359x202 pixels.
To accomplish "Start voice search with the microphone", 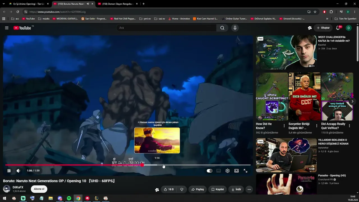I will click(235, 28).
